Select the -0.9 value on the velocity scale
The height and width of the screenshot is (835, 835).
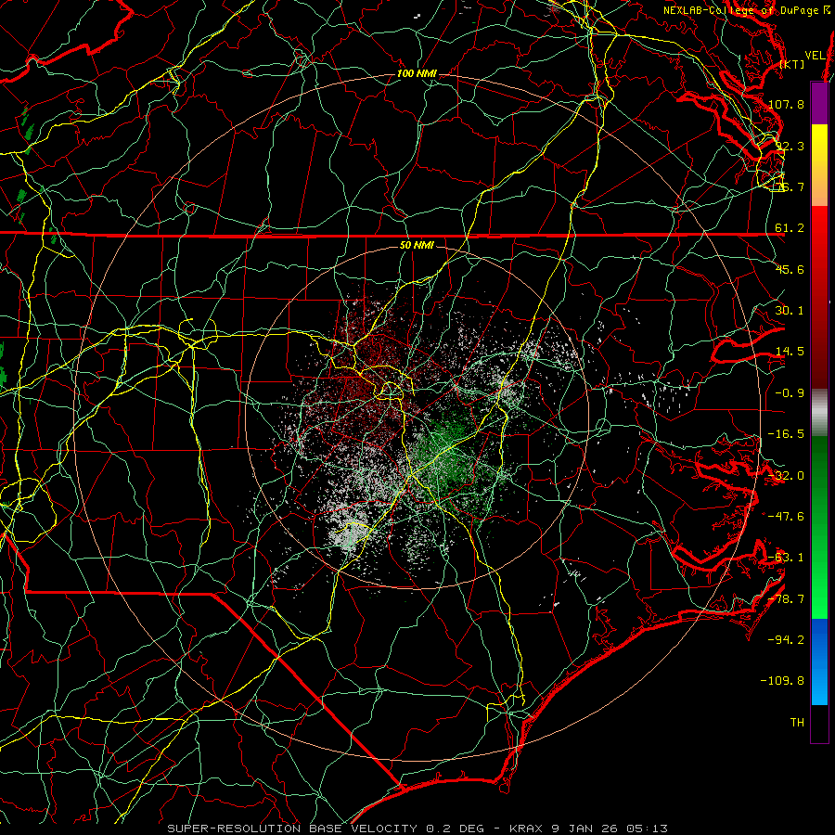(x=790, y=393)
